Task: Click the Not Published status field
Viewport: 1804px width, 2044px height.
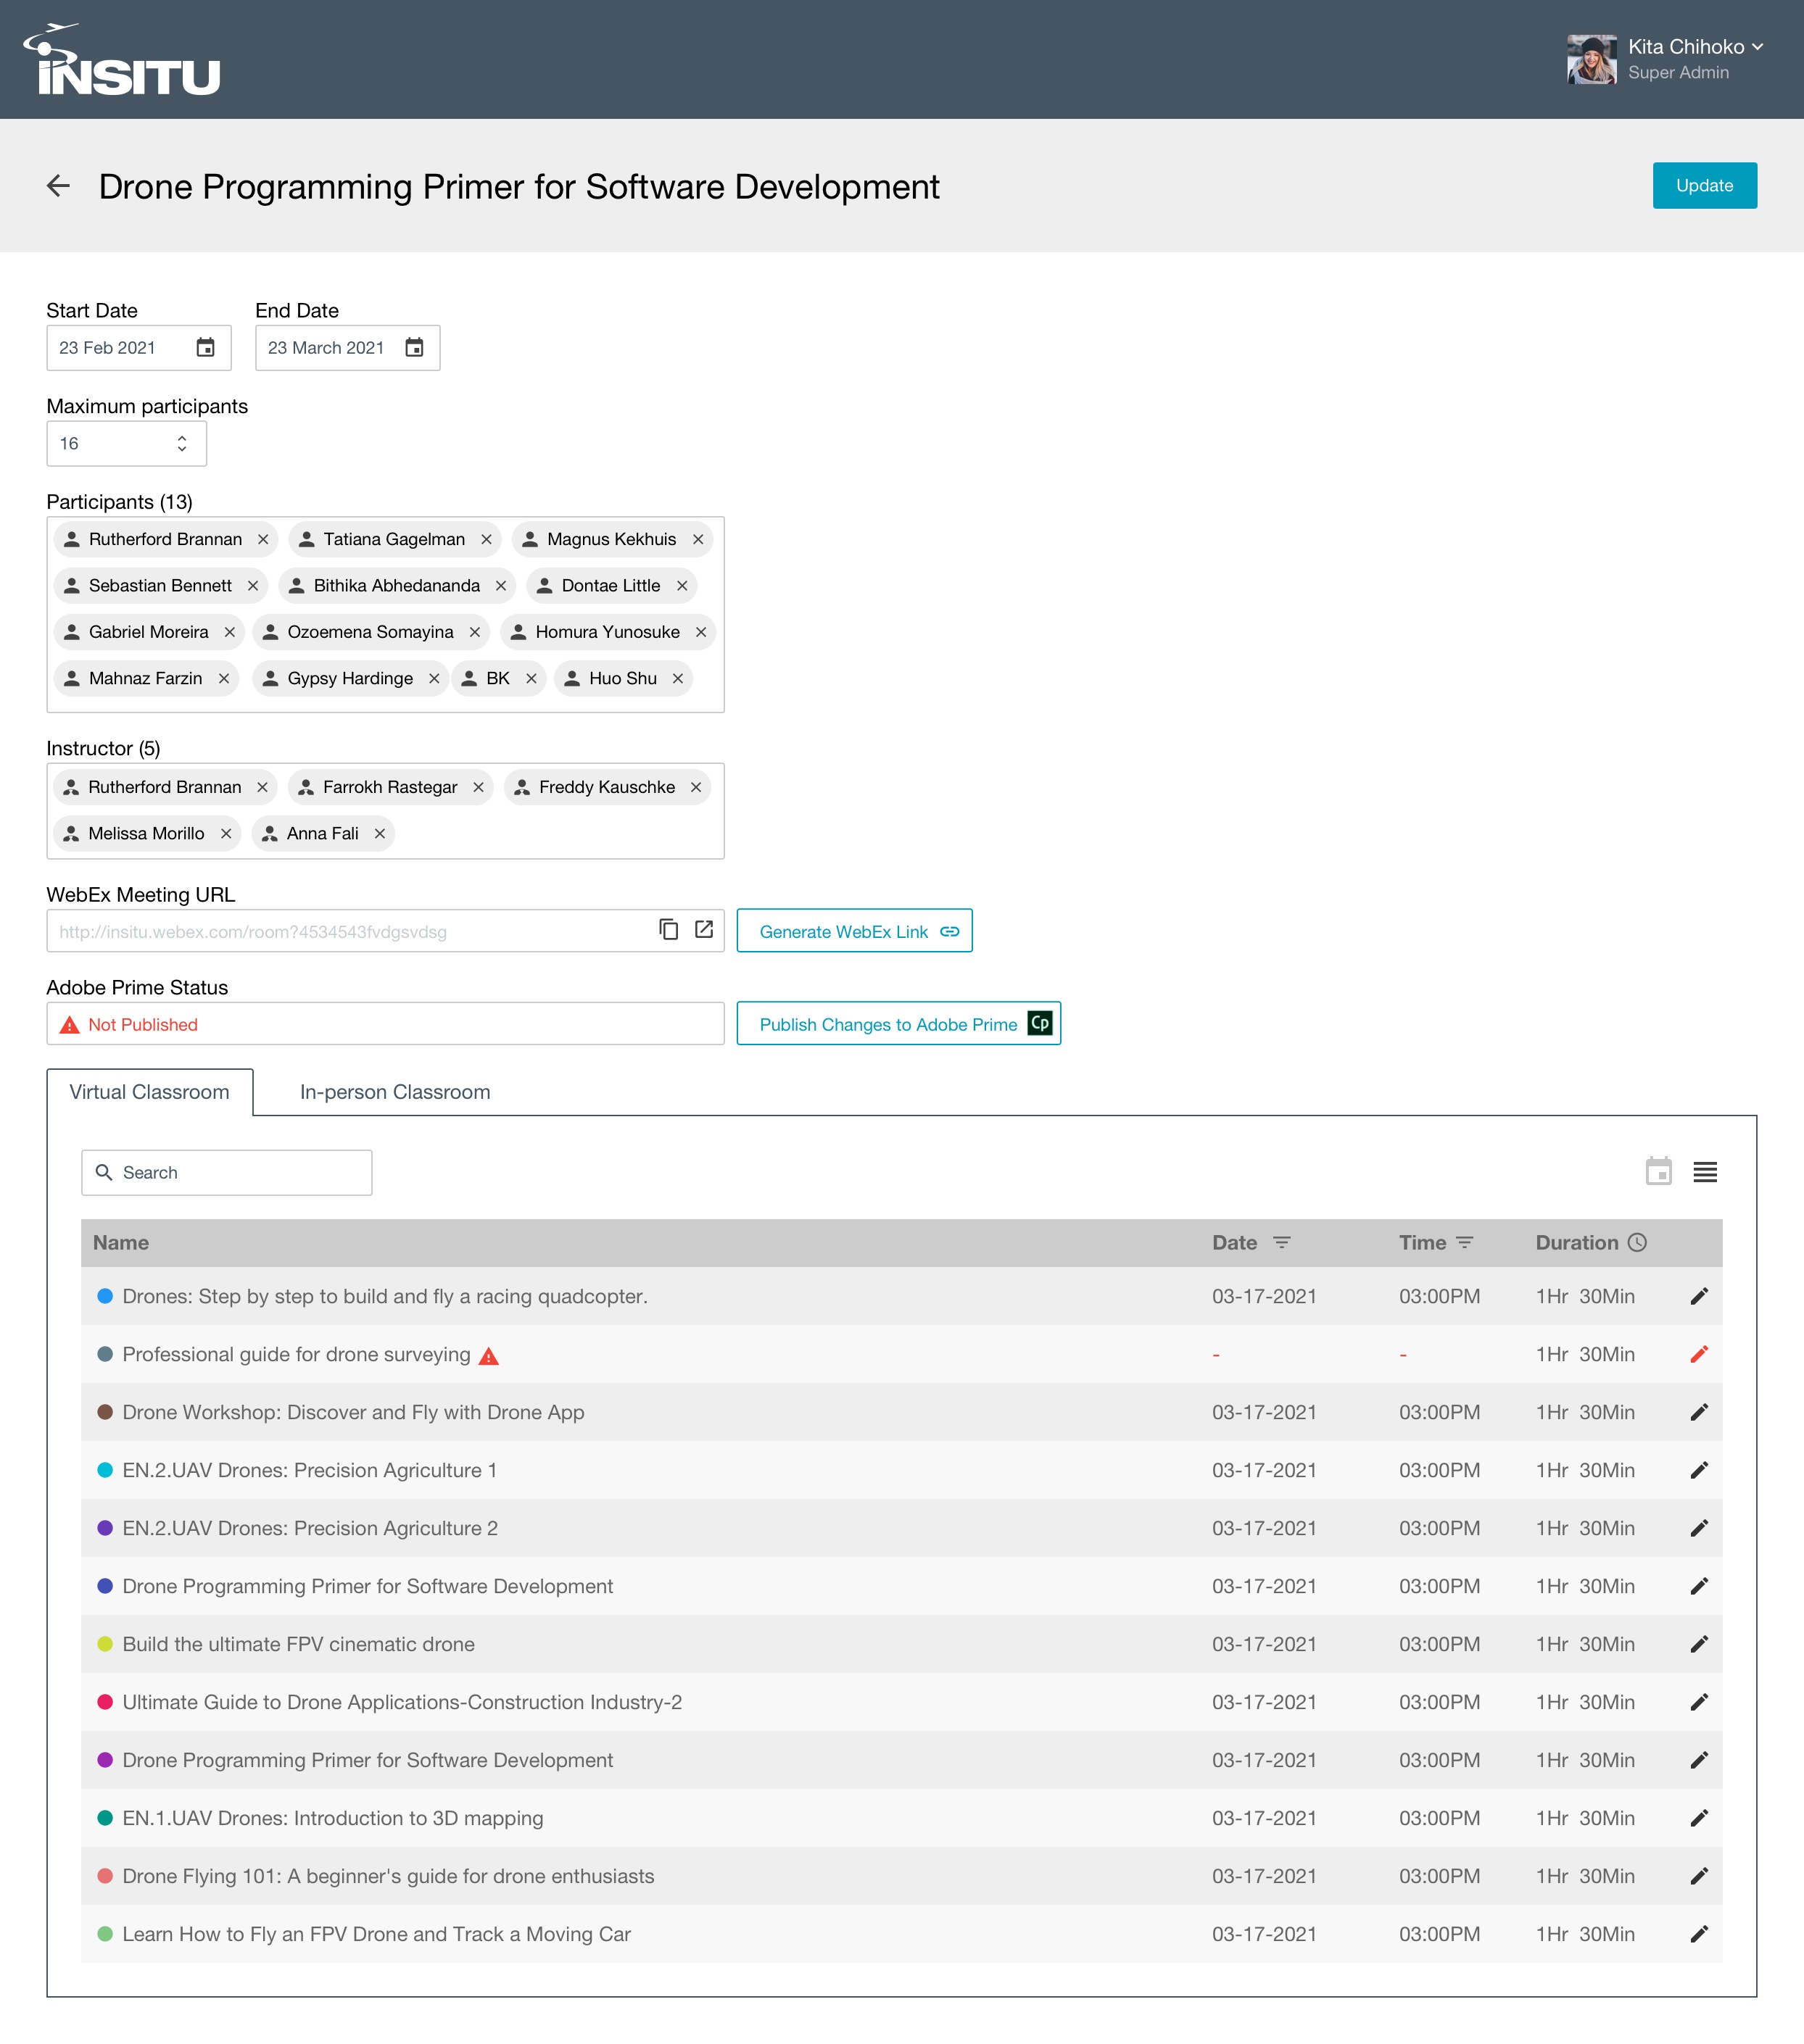Action: coord(385,1024)
